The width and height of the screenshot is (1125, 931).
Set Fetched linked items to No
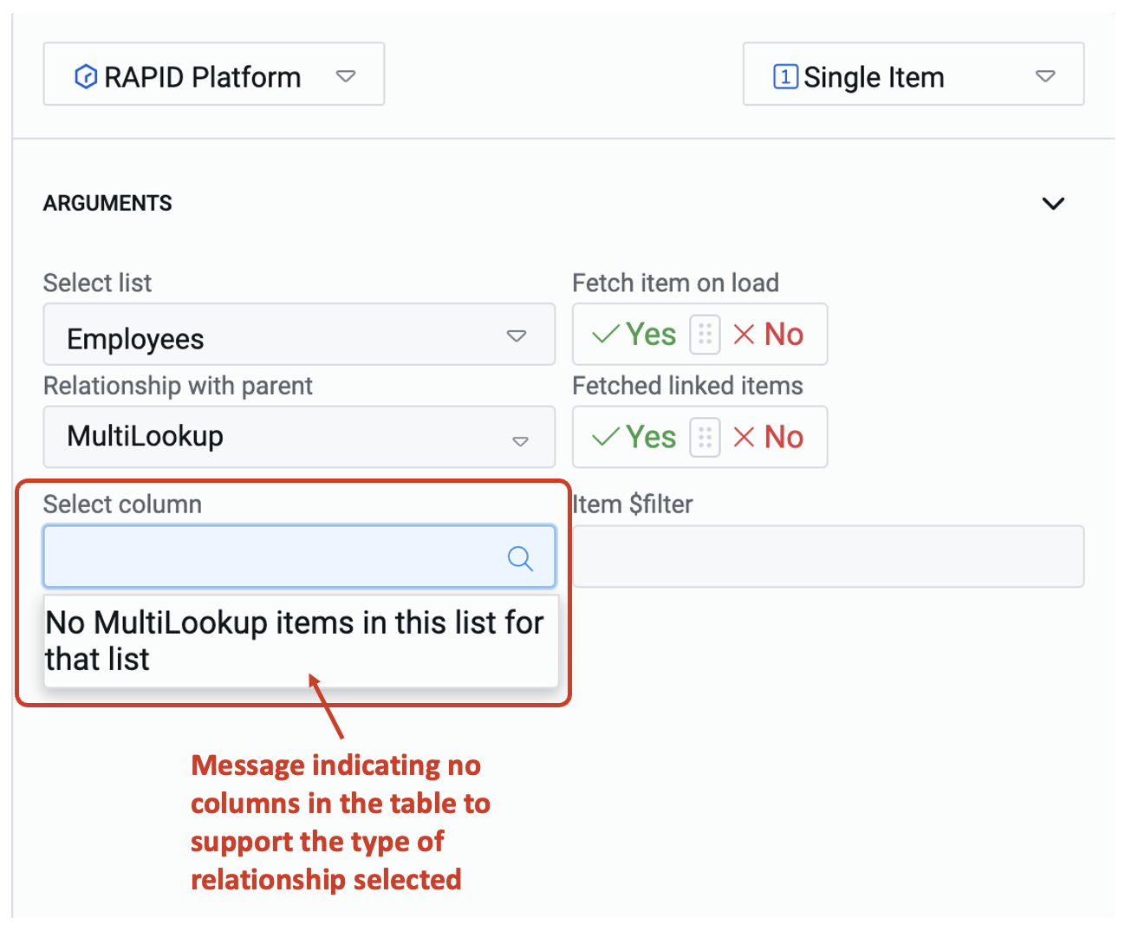(x=768, y=438)
